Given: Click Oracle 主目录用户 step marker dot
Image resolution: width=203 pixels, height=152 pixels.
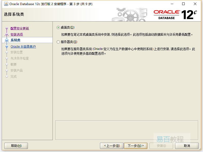Looking at the screenshot, I should pos(7,47).
